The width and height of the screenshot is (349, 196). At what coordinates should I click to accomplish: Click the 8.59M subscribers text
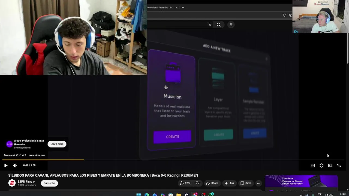pos(27,185)
